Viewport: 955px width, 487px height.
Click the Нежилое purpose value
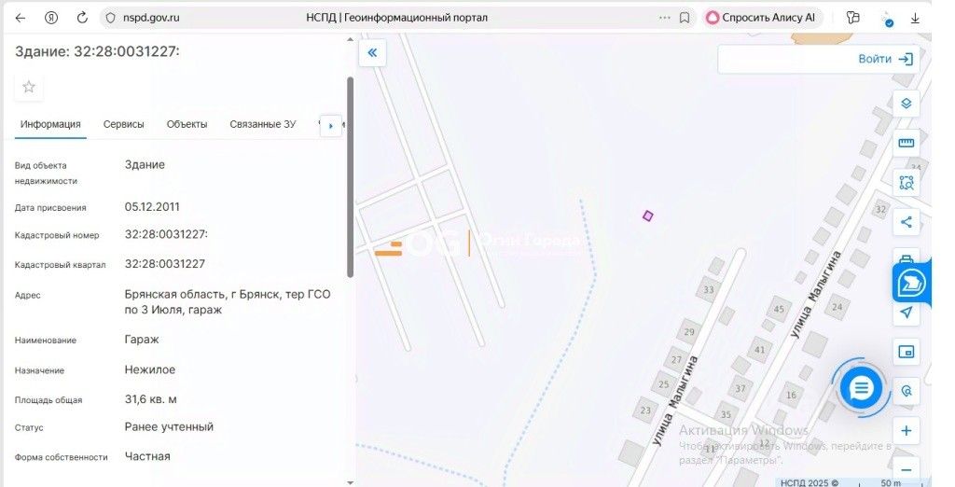tap(150, 370)
